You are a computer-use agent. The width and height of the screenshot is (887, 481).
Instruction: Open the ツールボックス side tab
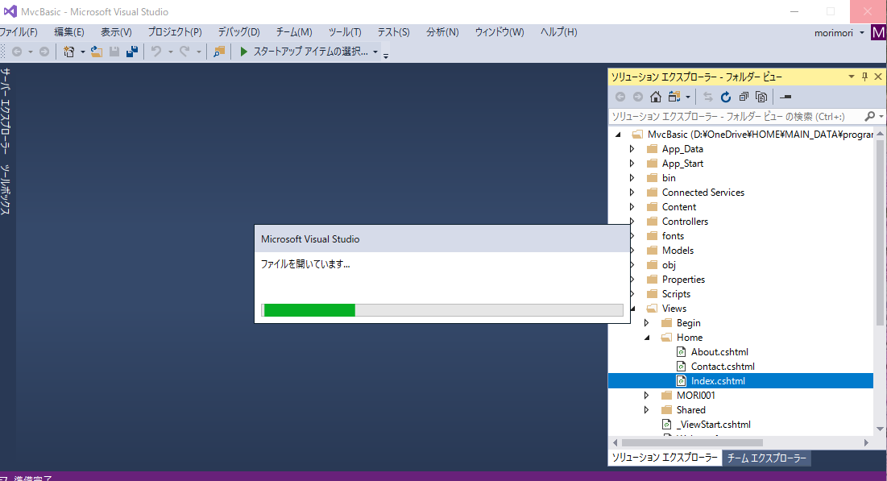coord(5,189)
